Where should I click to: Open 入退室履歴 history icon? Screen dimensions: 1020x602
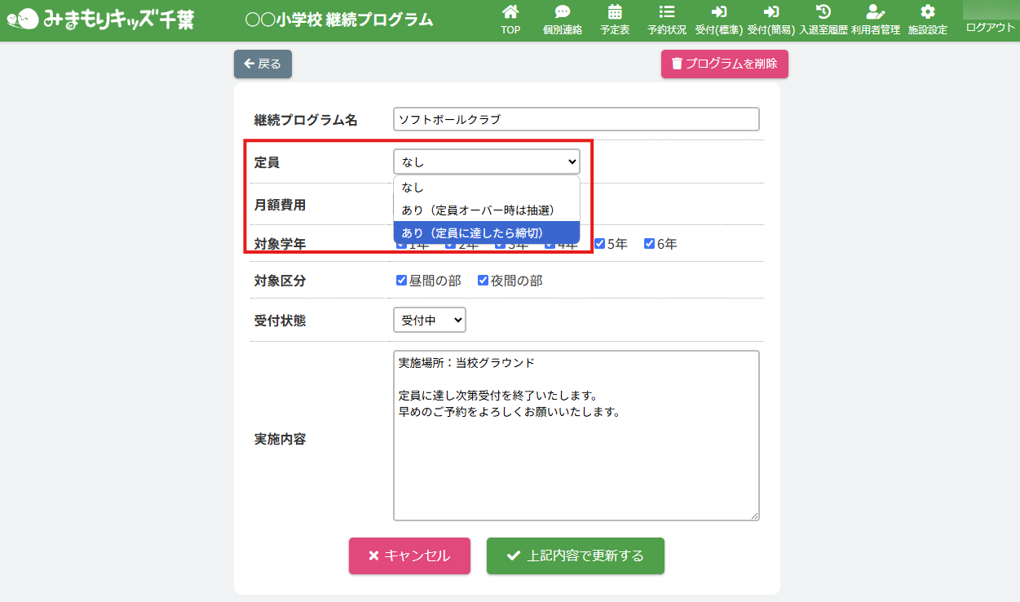[x=824, y=12]
